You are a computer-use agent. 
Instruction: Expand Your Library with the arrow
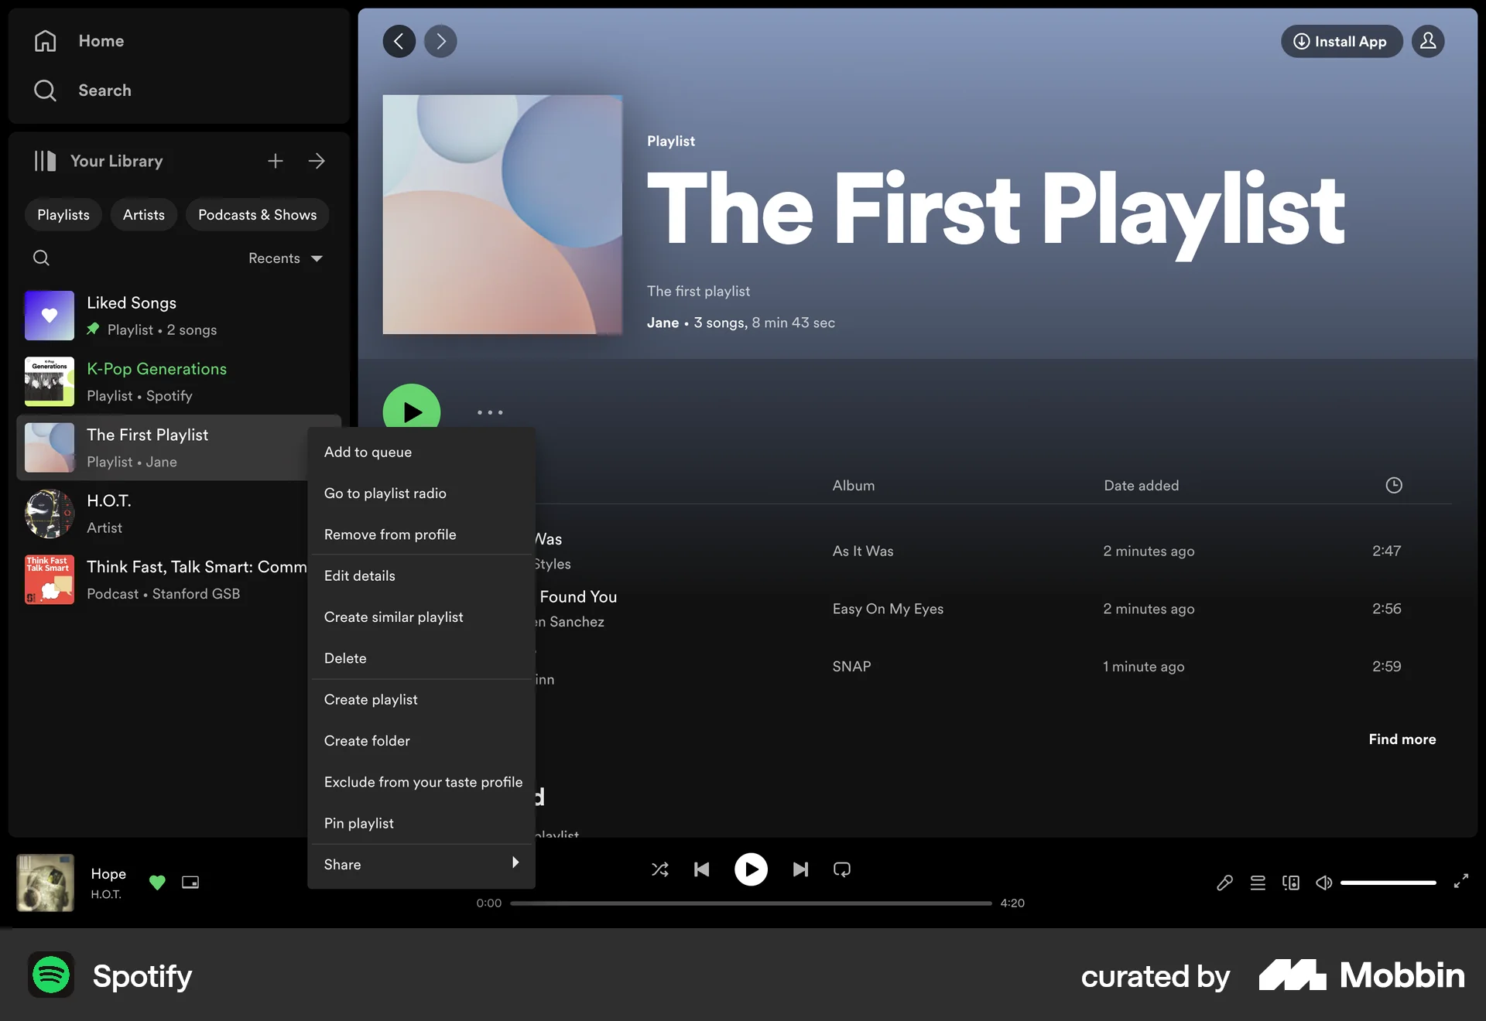[x=317, y=161]
